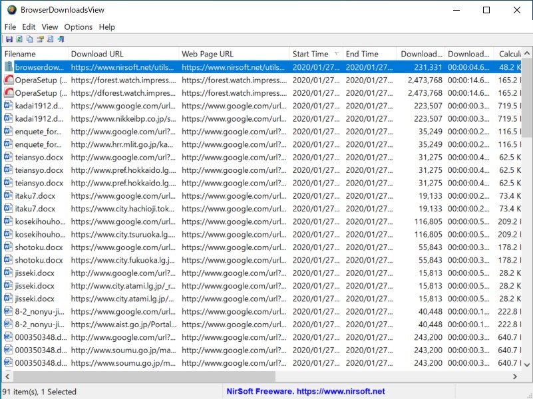Open the View menu
Viewport: 533px width, 399px height.
coord(49,27)
